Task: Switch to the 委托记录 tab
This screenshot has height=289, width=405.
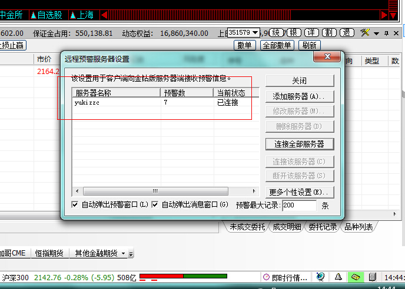Action: point(322,227)
